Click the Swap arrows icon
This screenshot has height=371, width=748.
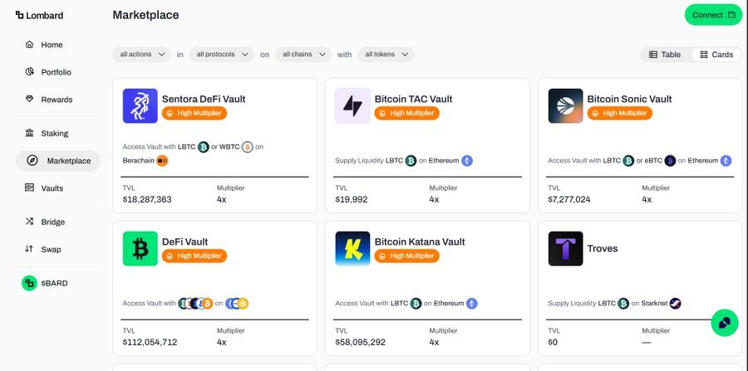[x=30, y=249]
